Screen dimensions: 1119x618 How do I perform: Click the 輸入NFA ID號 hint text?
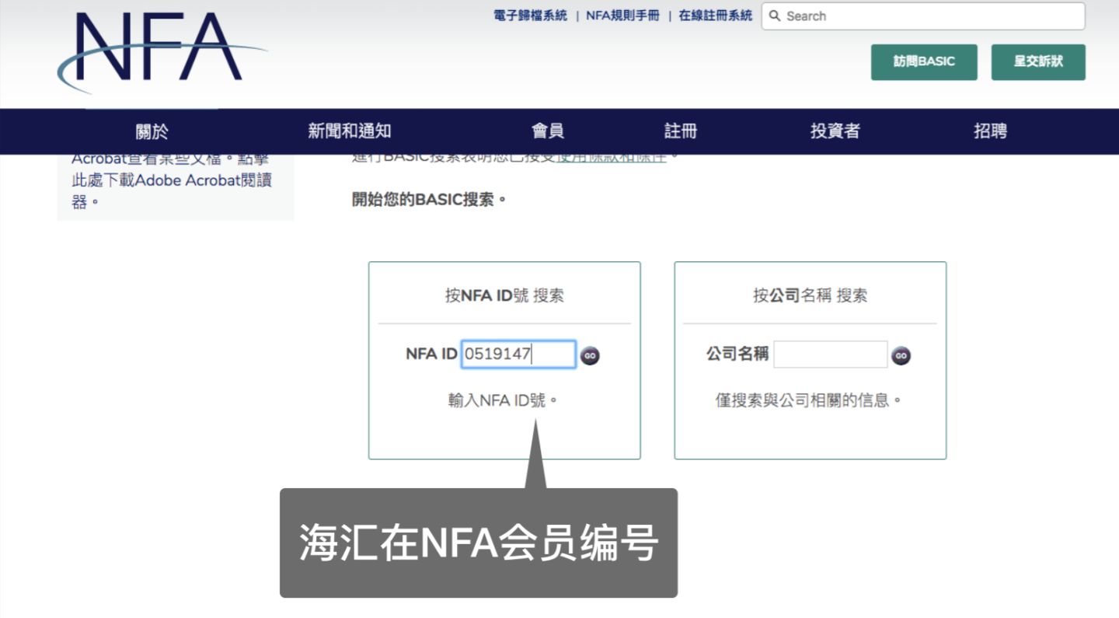504,401
